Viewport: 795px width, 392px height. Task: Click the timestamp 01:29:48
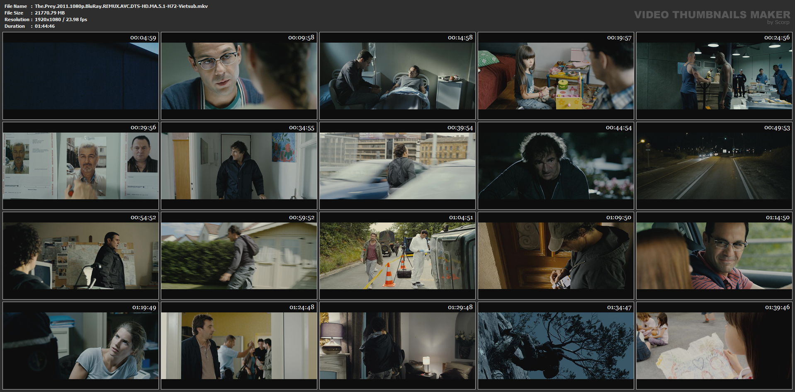tap(460, 307)
